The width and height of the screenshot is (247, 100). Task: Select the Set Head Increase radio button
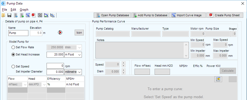(13, 54)
